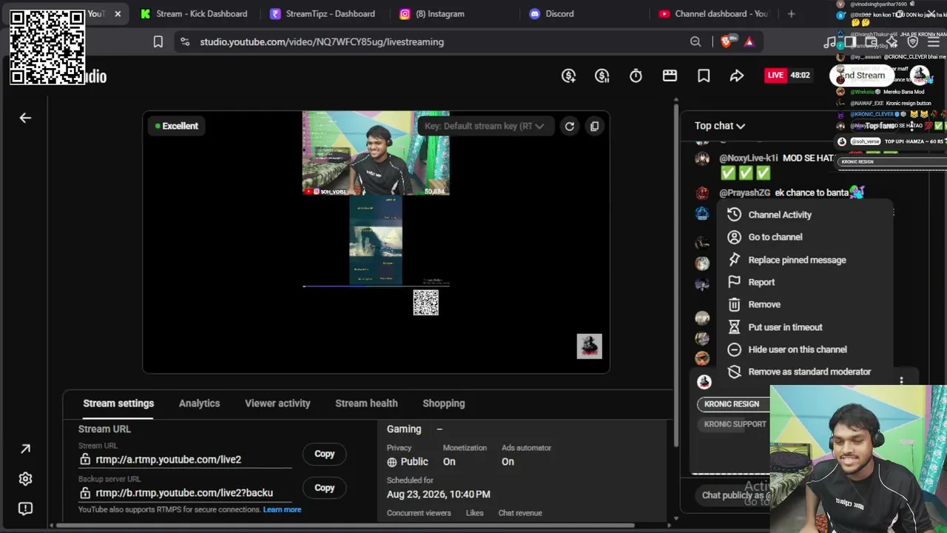This screenshot has height=533, width=947.
Task: Open the Brave Shields lion icon
Action: pos(726,42)
